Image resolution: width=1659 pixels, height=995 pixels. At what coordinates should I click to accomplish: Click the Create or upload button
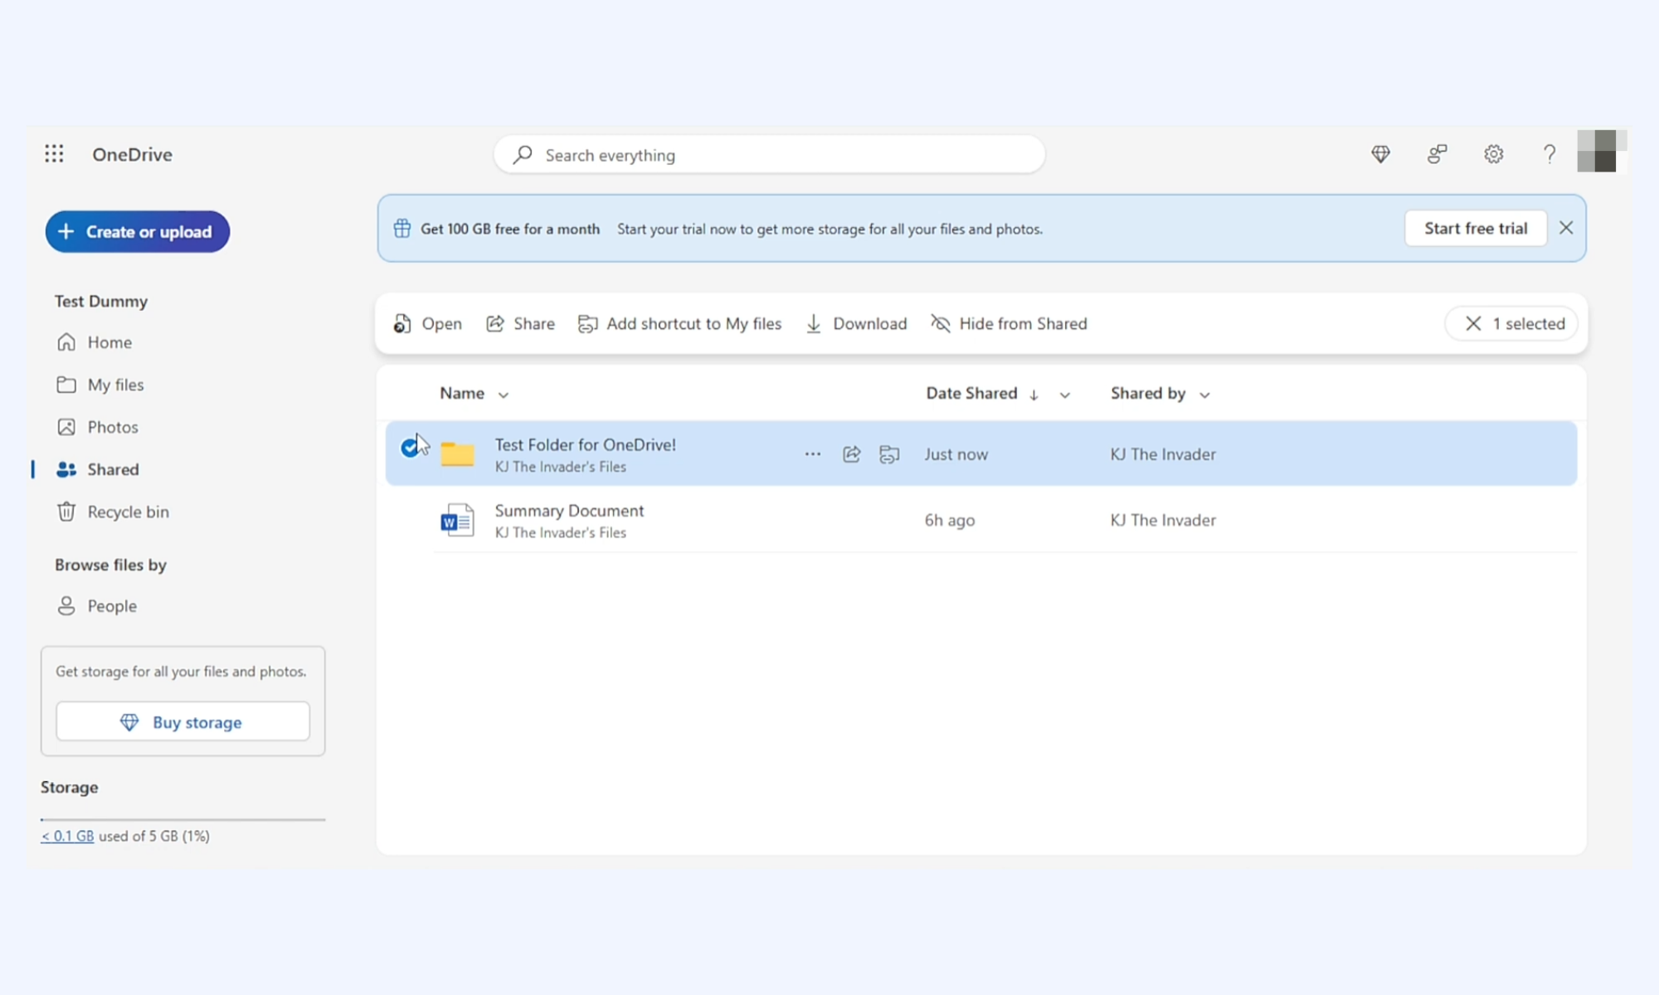(138, 231)
